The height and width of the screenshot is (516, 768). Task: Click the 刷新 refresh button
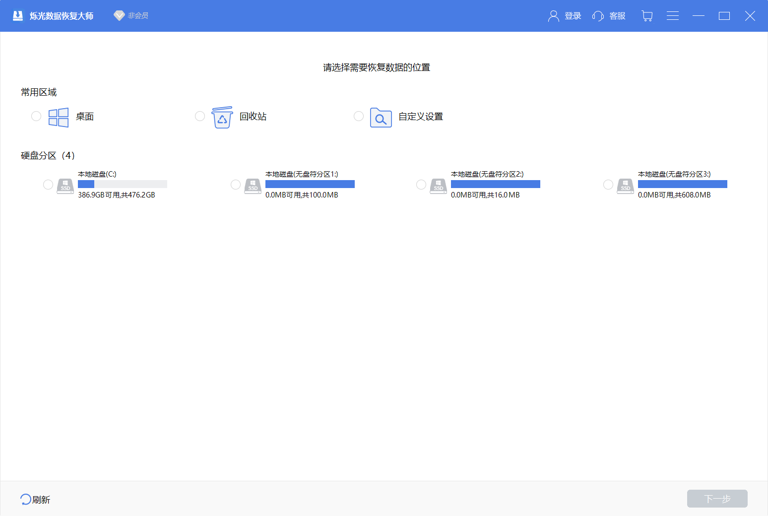click(x=35, y=499)
